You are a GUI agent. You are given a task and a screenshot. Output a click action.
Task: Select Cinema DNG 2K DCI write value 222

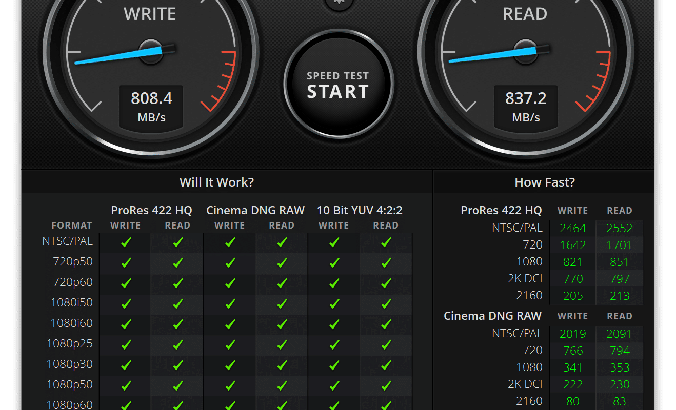coord(573,384)
